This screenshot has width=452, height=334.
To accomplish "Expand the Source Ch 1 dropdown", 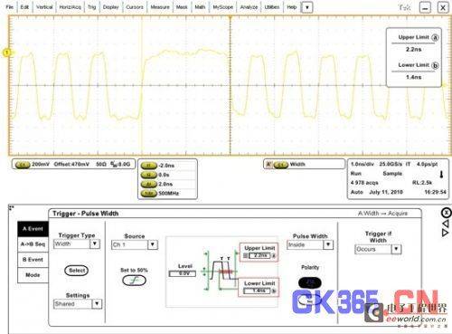I will [x=153, y=244].
